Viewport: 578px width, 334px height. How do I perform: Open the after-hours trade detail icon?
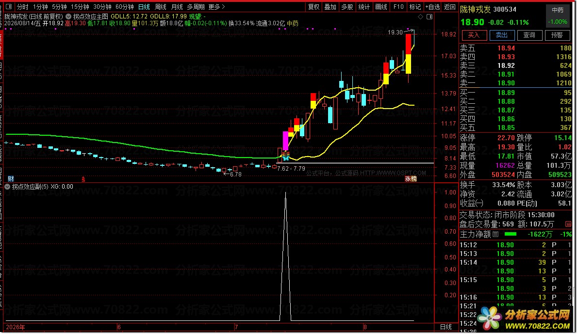point(568,224)
